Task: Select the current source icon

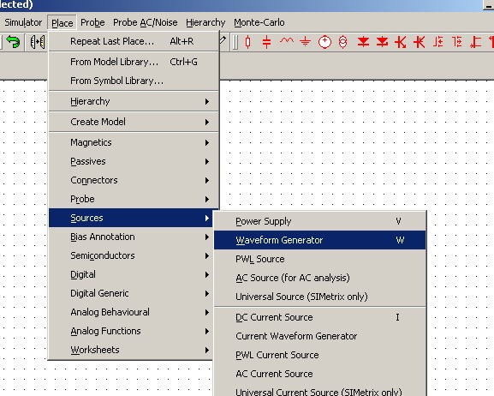Action: [x=343, y=42]
